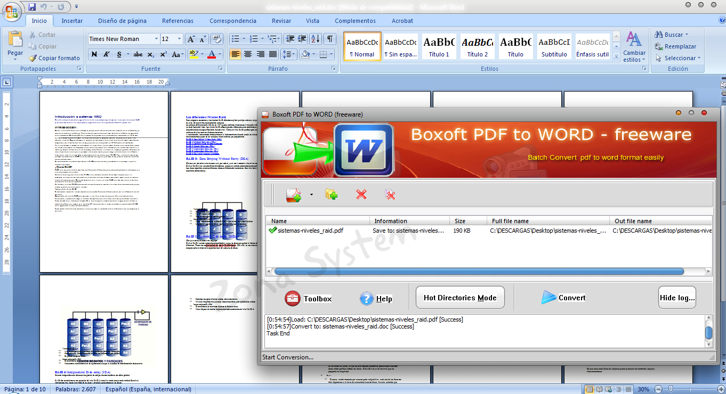The height and width of the screenshot is (394, 726).
Task: Click add folder icon in Boxoft toolbar
Action: click(x=332, y=194)
